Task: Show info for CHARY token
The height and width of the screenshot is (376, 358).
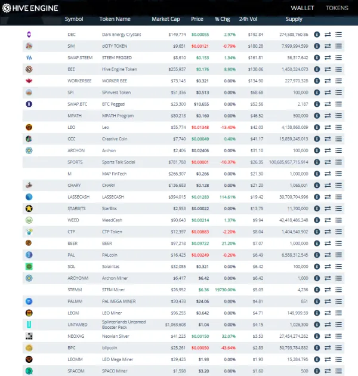Action: 317,186
